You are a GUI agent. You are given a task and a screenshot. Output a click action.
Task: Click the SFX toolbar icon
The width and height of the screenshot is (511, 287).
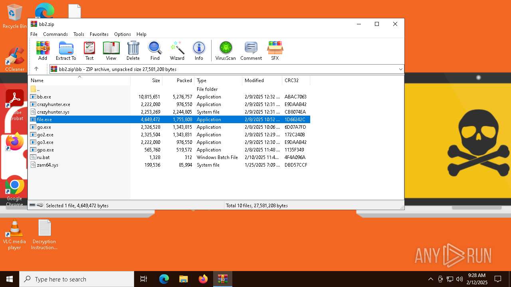(275, 51)
